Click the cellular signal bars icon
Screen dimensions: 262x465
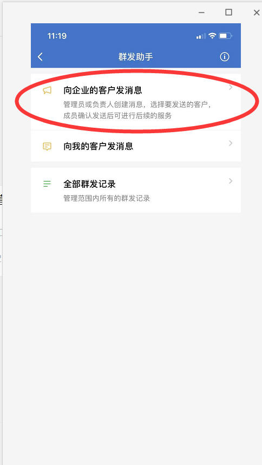pyautogui.click(x=201, y=36)
